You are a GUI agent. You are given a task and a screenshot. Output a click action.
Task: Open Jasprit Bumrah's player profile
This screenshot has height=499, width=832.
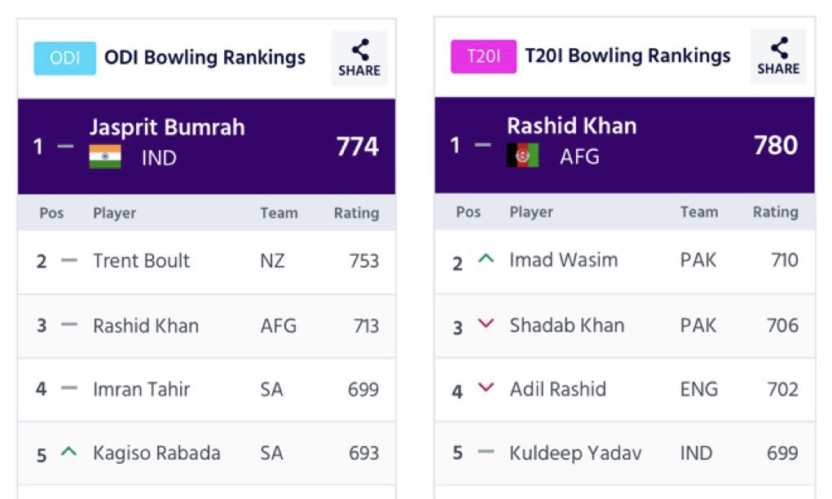tap(167, 127)
